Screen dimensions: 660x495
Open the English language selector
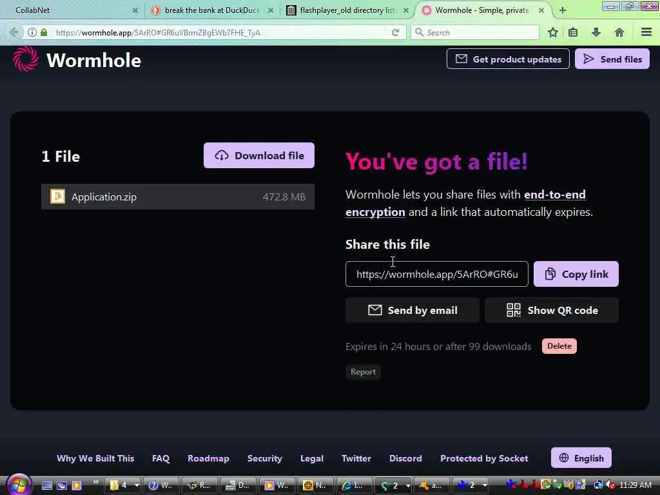click(x=581, y=458)
